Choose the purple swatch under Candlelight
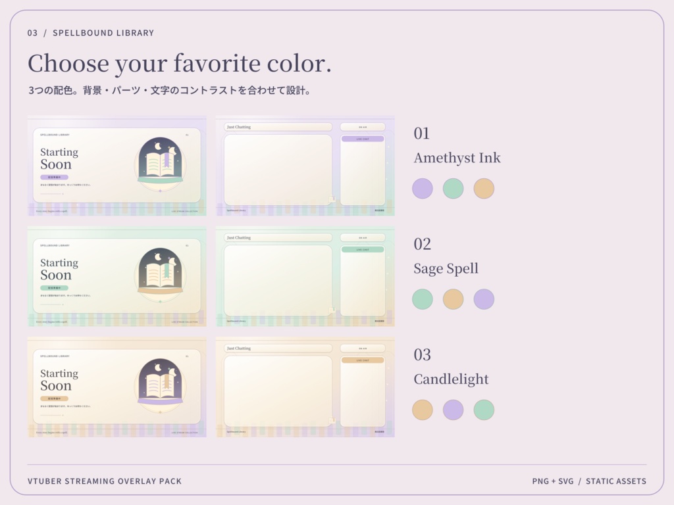This screenshot has height=505, width=674. coord(453,410)
